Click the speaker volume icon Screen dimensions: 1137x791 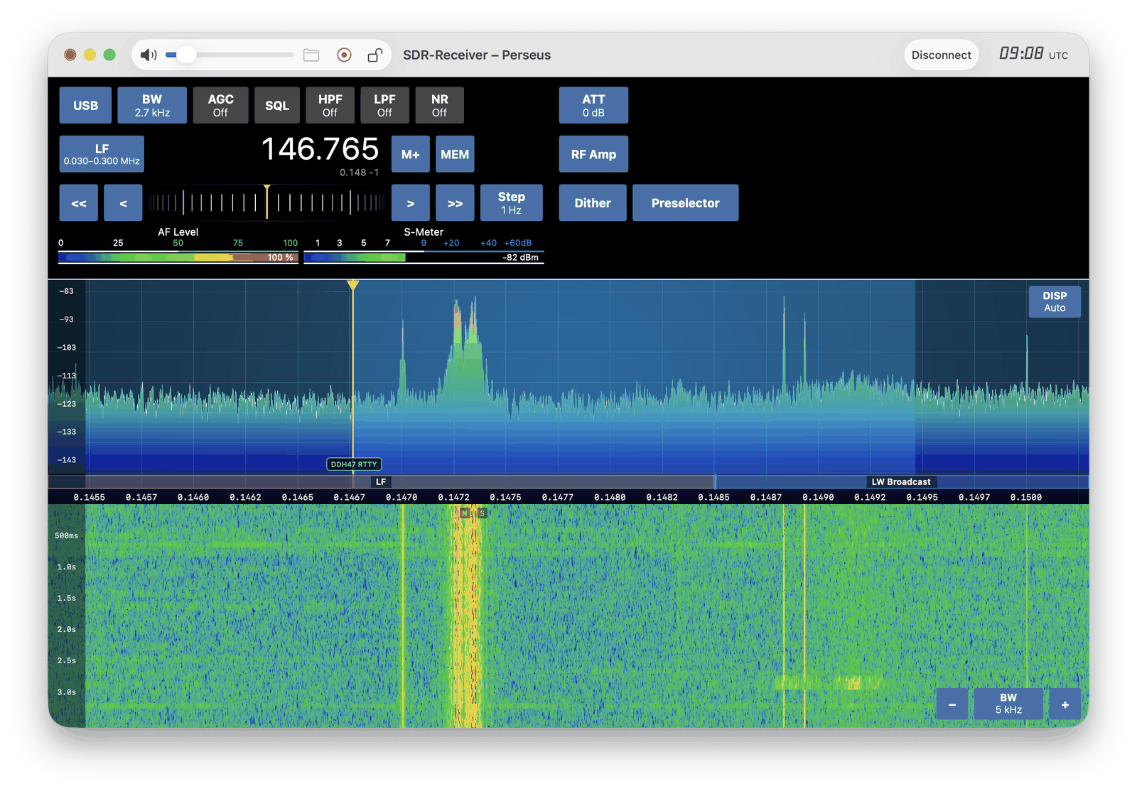pos(148,55)
